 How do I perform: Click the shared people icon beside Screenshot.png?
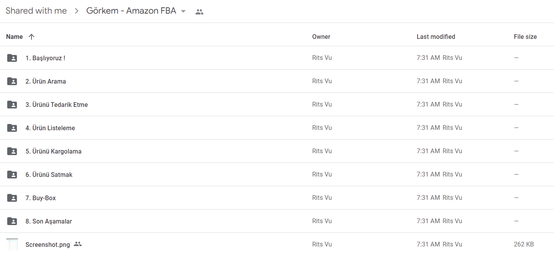(x=78, y=244)
